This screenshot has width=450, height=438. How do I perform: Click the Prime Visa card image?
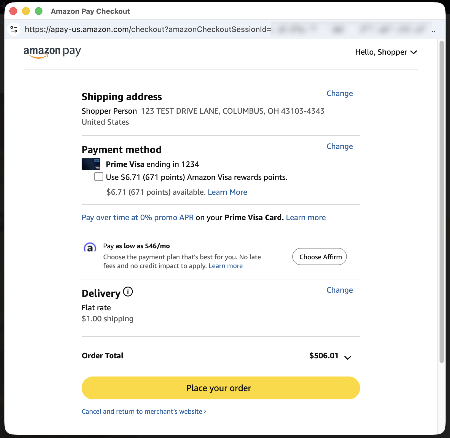tap(91, 164)
